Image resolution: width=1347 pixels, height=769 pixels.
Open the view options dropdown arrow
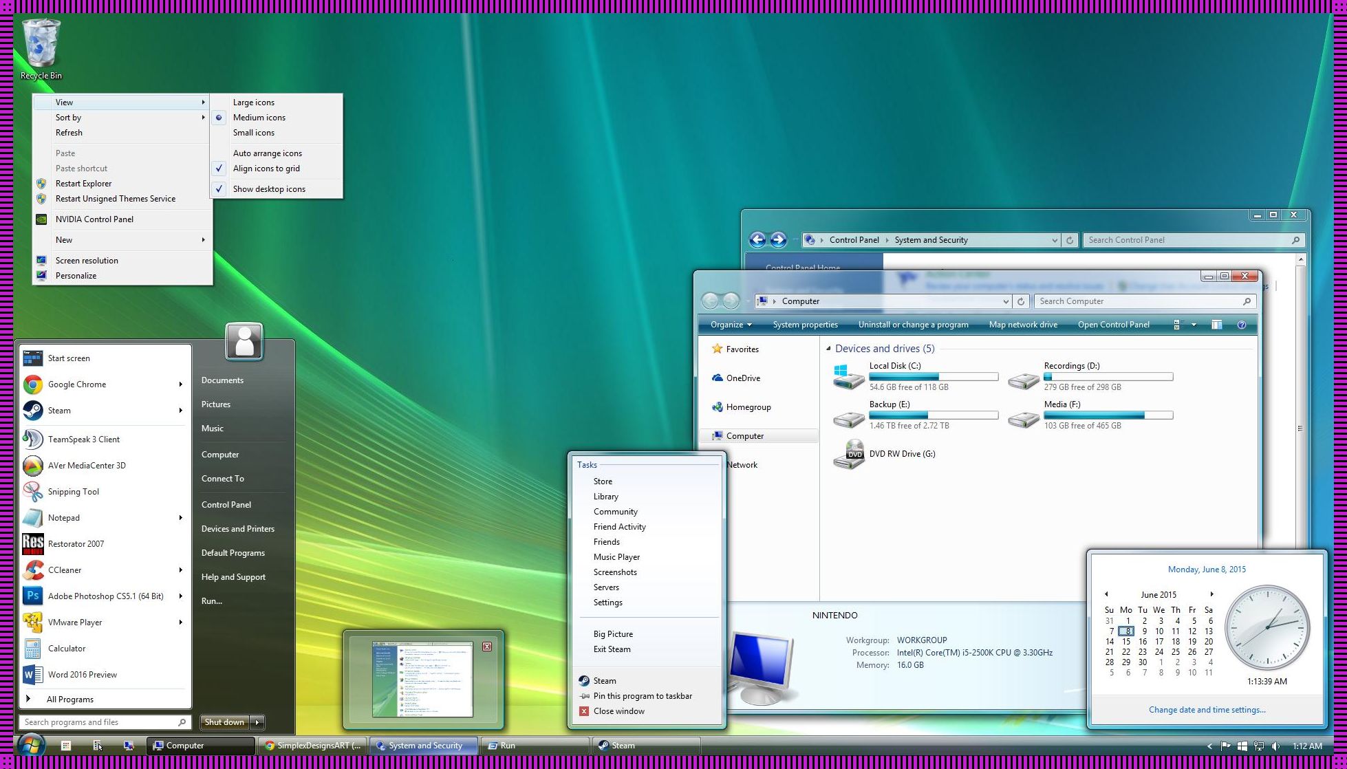click(1194, 325)
